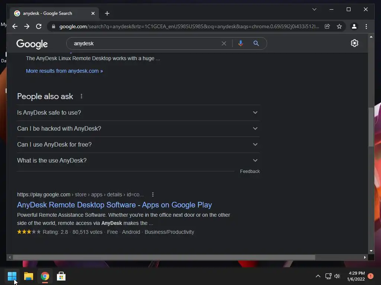Start voice search with the microphone icon
The height and width of the screenshot is (285, 381).
241,43
